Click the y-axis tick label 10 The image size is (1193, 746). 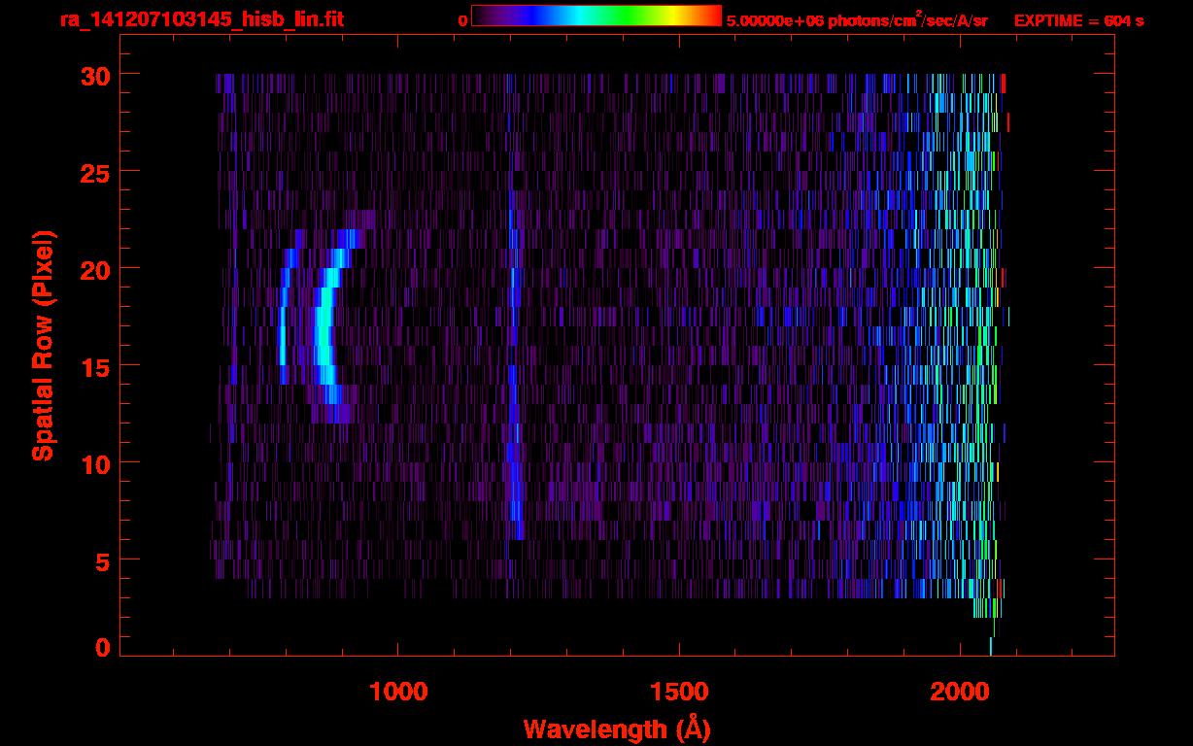pyautogui.click(x=94, y=463)
